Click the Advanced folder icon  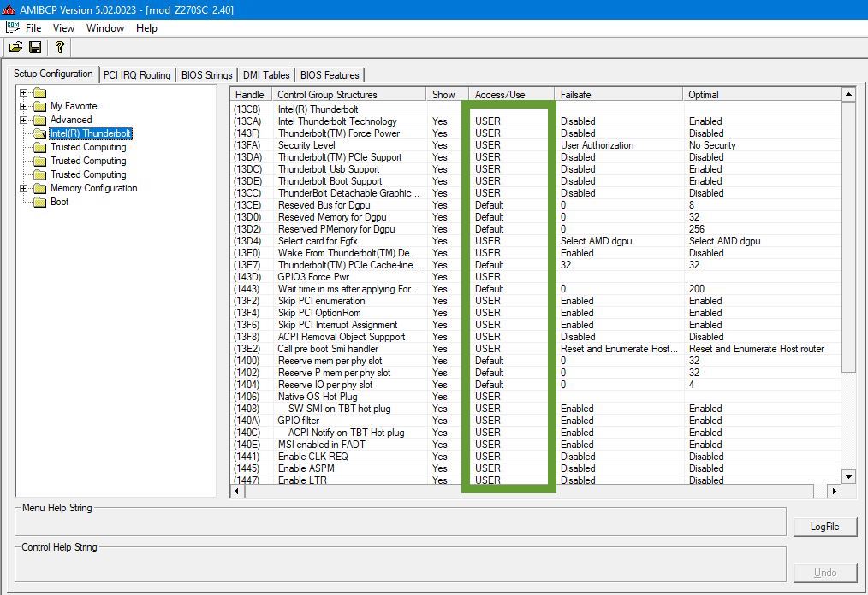click(39, 120)
